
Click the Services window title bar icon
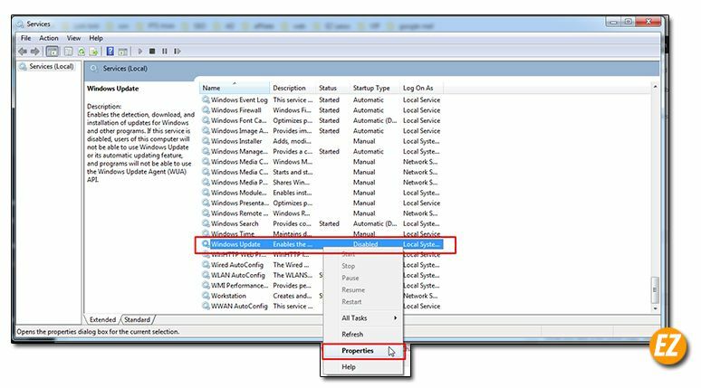coord(20,24)
